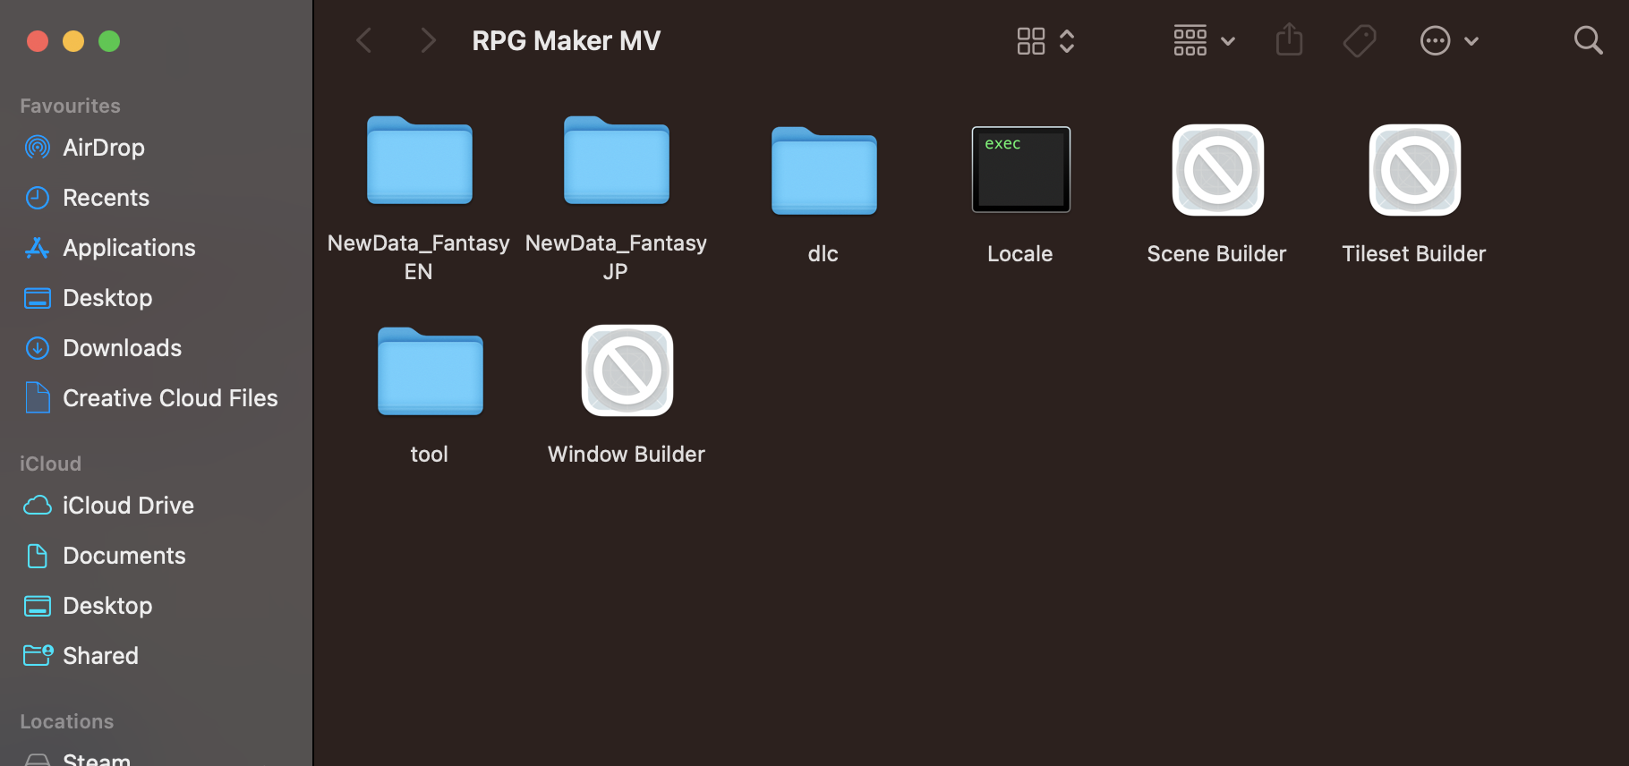
Task: Select the Tileset Builder app icon
Action: pos(1415,170)
